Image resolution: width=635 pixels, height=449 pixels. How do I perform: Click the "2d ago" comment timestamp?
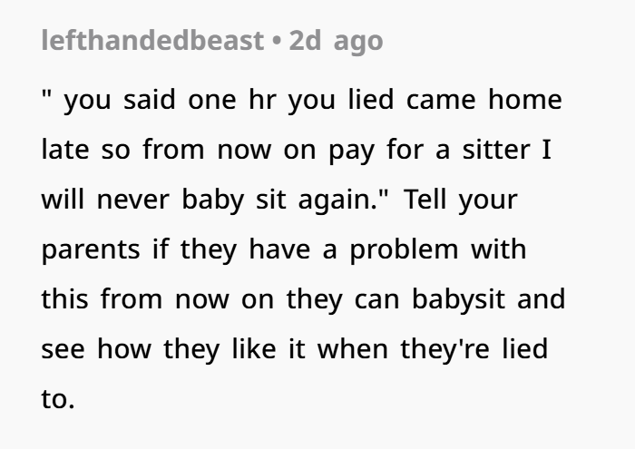point(336,41)
